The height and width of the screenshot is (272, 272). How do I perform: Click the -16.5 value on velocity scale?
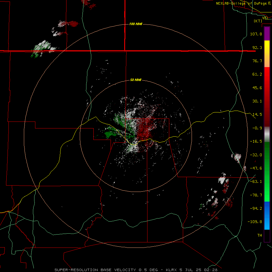click(256, 141)
